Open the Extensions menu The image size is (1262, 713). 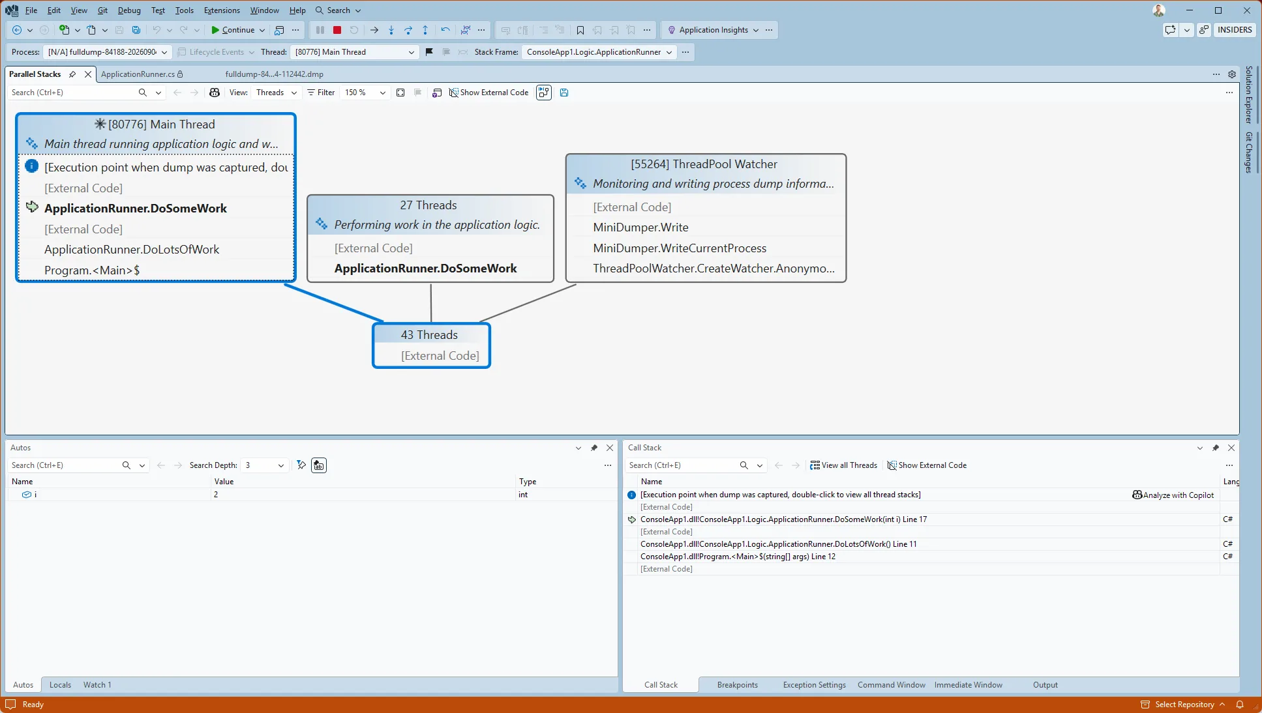pos(222,10)
